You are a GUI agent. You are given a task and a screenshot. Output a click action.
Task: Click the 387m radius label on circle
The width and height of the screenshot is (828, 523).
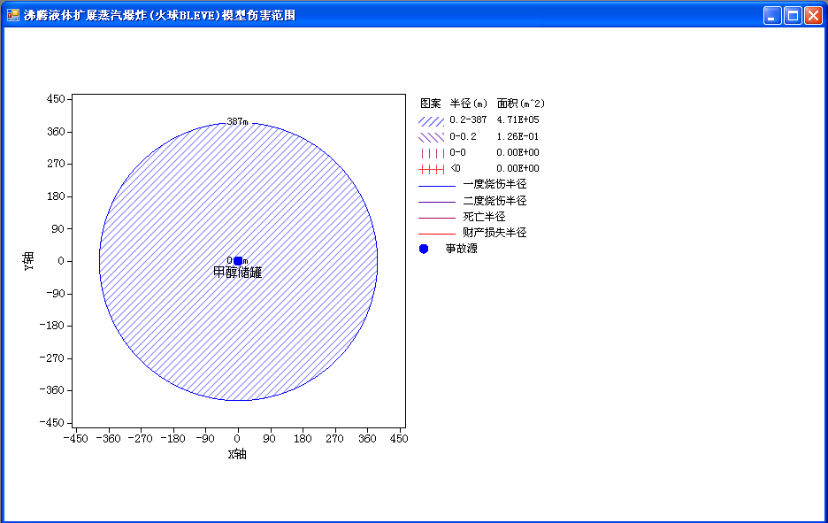[x=238, y=121]
